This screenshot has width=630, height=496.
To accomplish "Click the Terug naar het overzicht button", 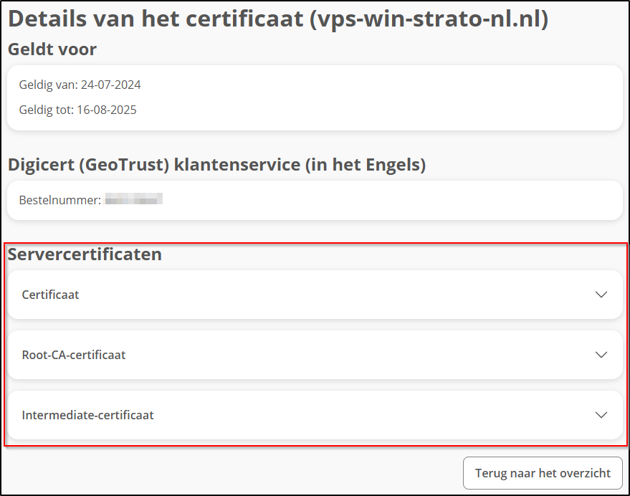I will coord(543,473).
